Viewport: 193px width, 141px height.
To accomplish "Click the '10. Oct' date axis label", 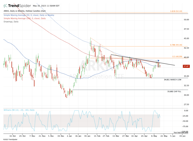I will 12,136.
